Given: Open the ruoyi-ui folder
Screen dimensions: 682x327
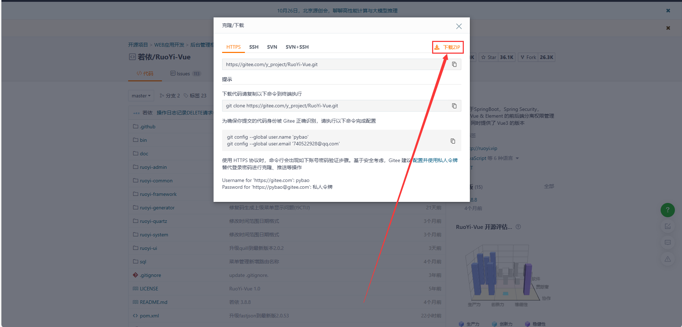Looking at the screenshot, I should tap(148, 248).
